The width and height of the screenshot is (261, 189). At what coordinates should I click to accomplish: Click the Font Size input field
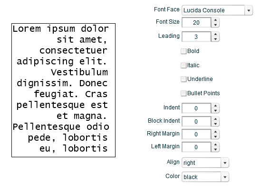coord(196,23)
